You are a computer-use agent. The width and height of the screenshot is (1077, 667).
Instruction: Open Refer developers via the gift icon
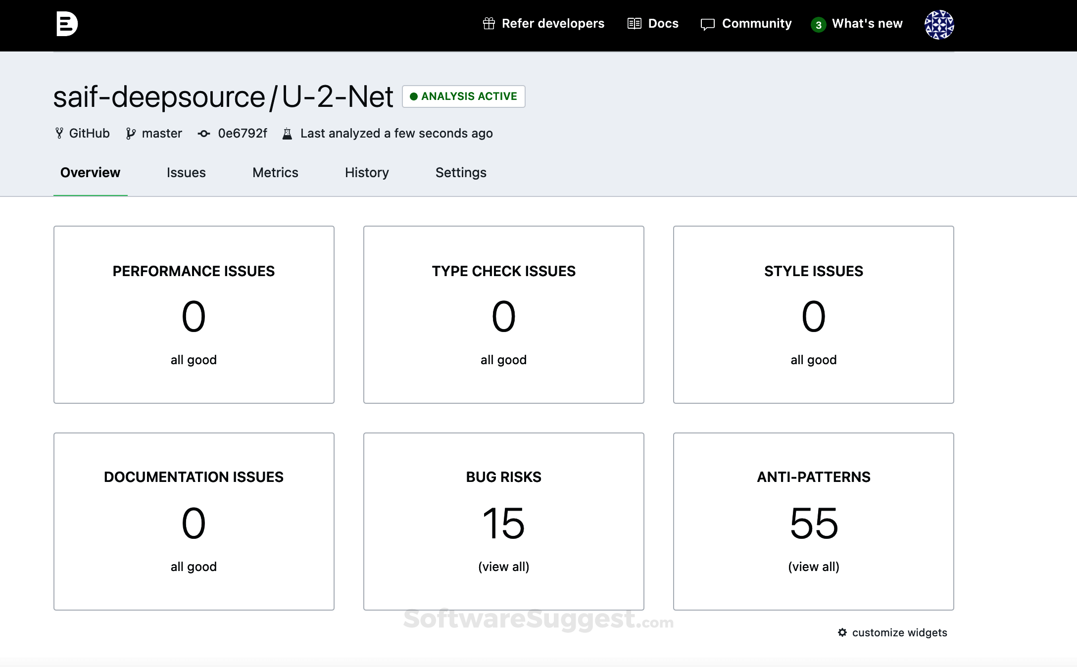pos(489,23)
